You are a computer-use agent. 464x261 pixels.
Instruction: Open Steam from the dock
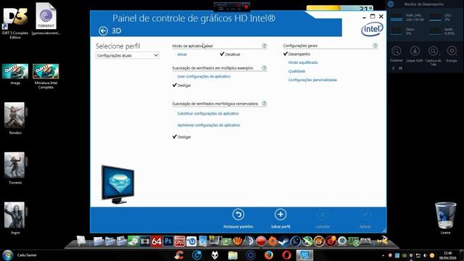pos(283,241)
